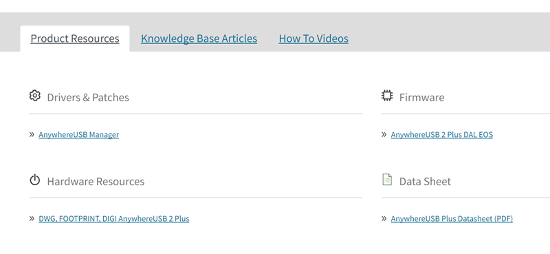
Task: Click the Firmware section heading
Action: click(421, 97)
